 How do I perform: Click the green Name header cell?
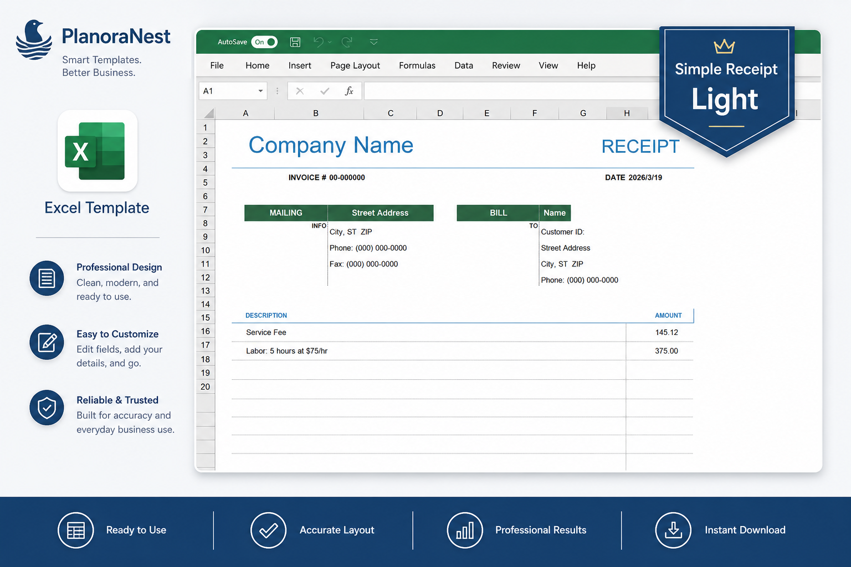(555, 213)
